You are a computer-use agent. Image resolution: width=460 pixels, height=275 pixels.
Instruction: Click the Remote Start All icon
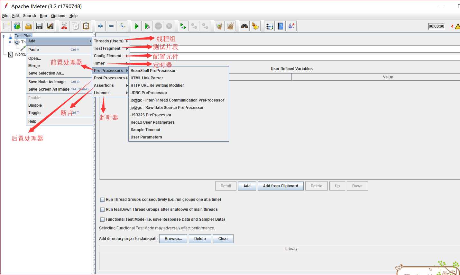click(x=183, y=26)
